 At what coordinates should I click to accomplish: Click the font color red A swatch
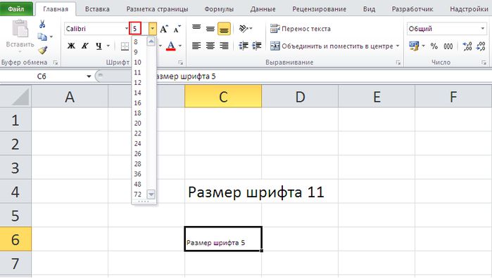[x=171, y=46]
